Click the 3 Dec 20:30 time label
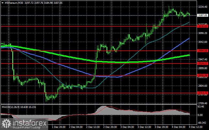 coord(161,127)
